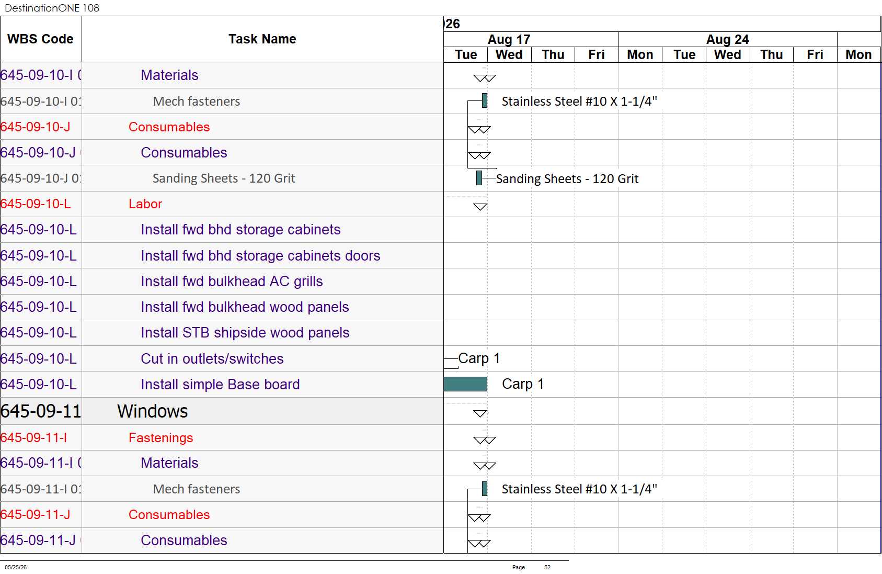The width and height of the screenshot is (882, 574).
Task: Click the first Mech fasteners task bar
Action: pos(485,100)
